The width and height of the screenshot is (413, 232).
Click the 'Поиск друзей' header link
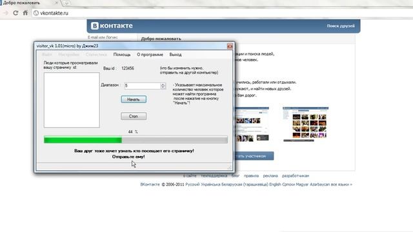341,26
